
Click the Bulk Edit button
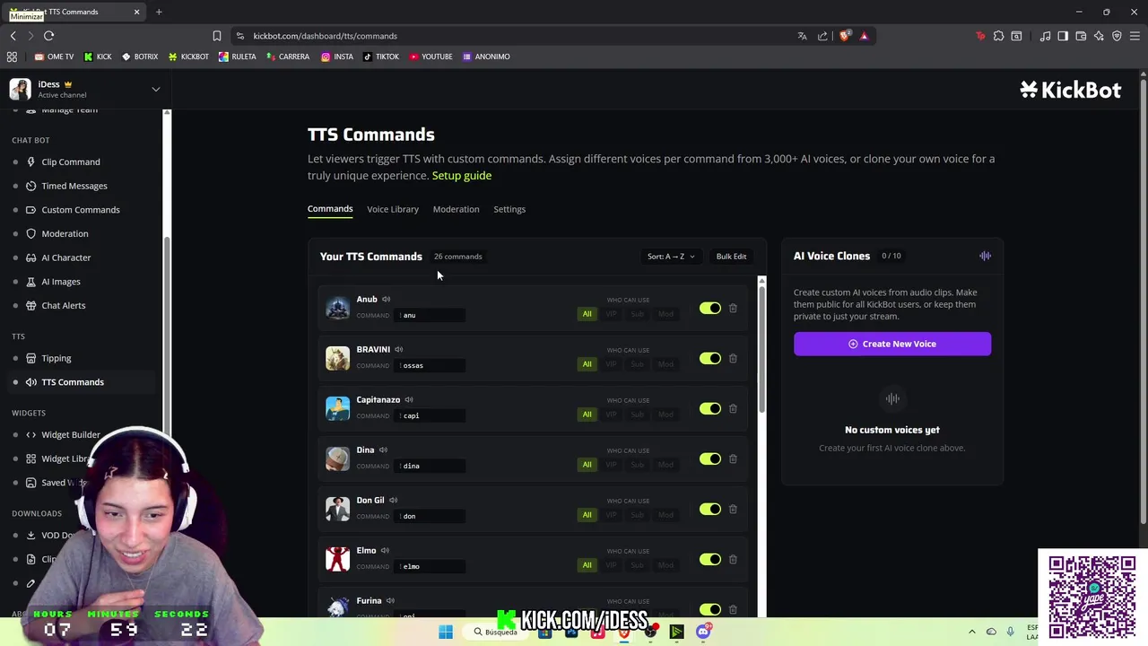point(731,257)
